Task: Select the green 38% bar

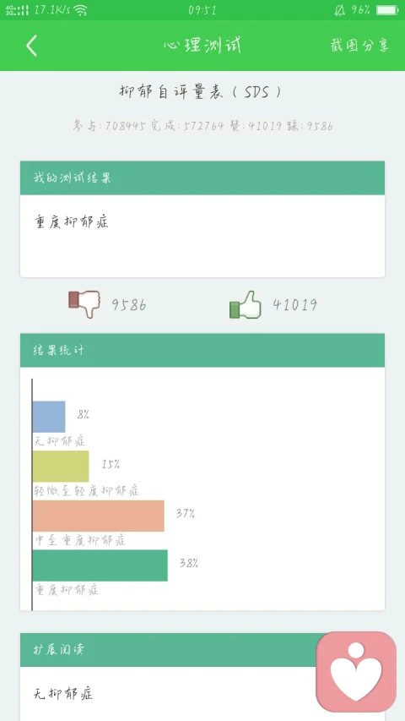Action: pos(100,565)
